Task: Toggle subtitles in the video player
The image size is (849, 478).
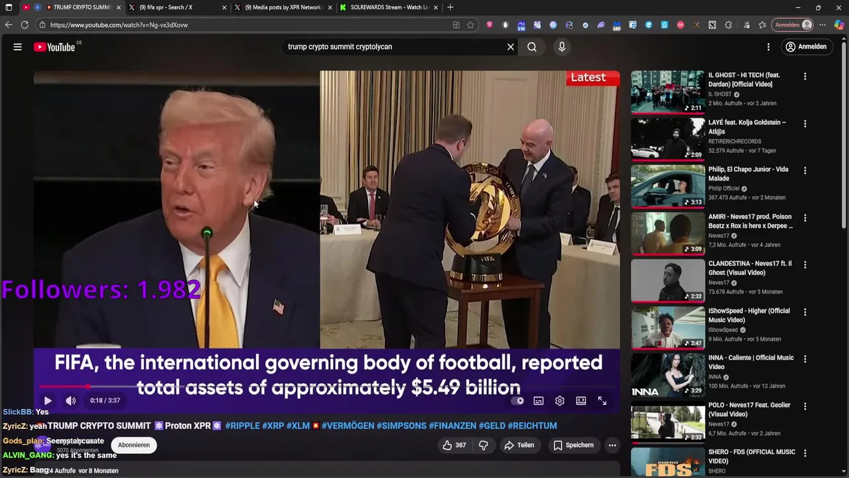Action: point(539,401)
